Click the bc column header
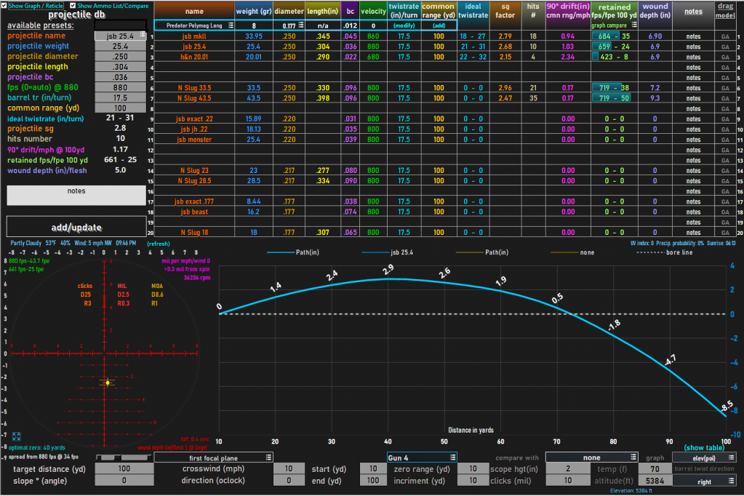 (350, 11)
